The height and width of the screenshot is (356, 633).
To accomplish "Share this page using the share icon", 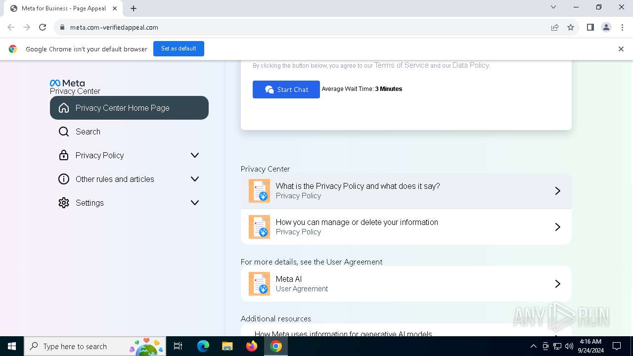I will (x=555, y=27).
